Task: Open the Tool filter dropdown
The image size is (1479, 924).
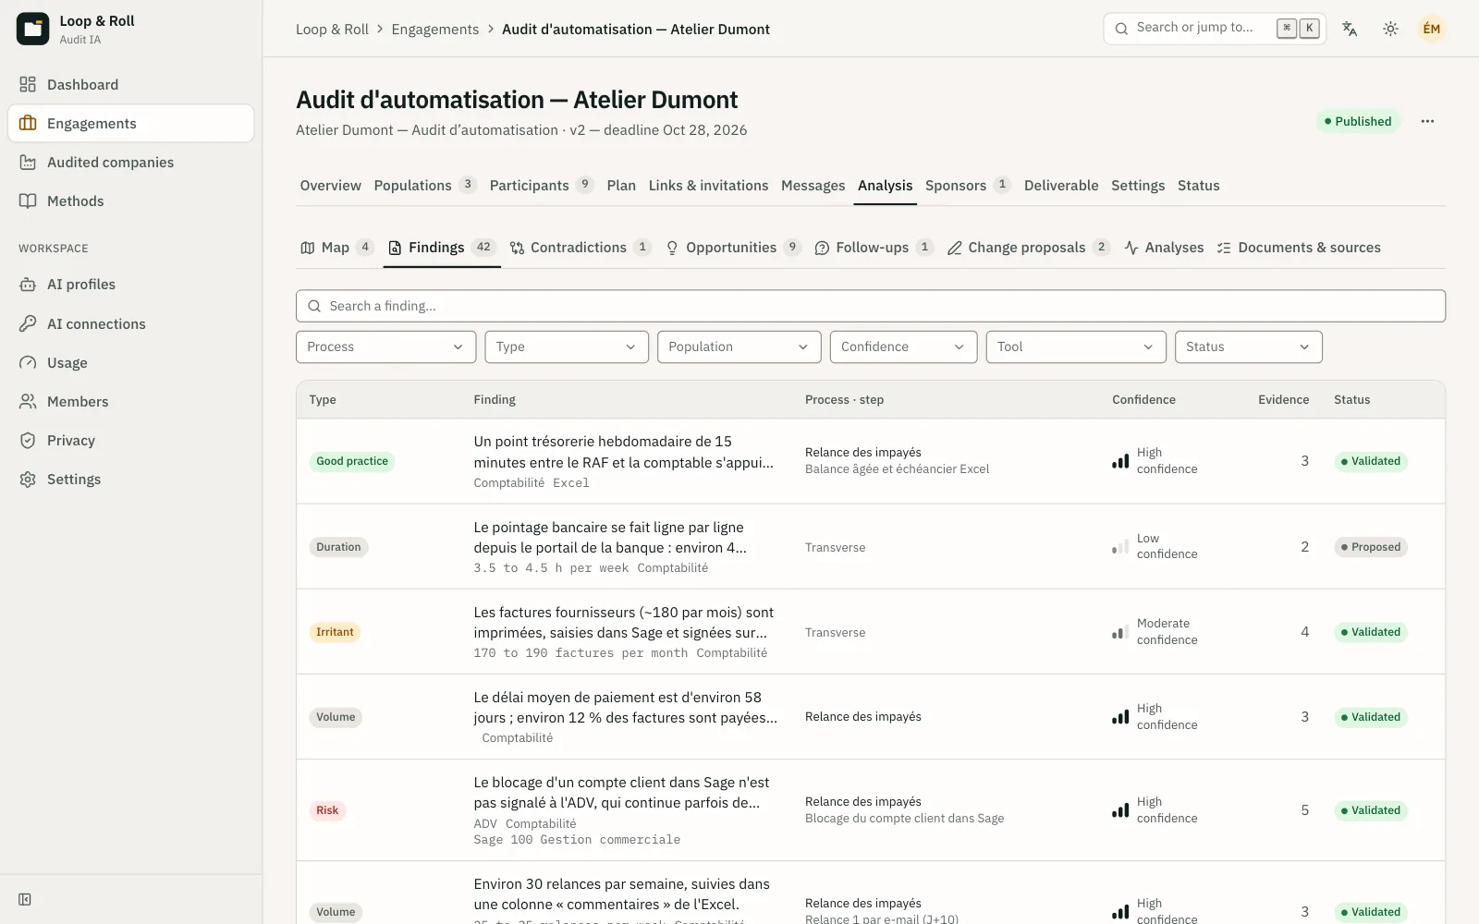Action: tap(1076, 346)
